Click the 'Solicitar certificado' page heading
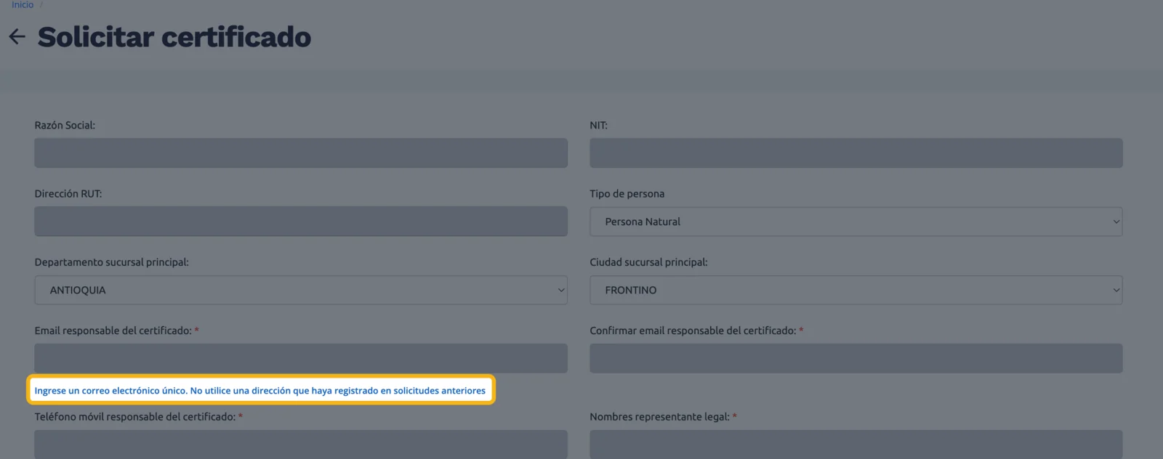The width and height of the screenshot is (1163, 459). click(x=174, y=37)
